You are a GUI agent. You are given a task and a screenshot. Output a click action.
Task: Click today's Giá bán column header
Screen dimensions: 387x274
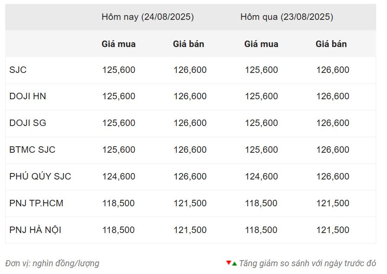click(189, 44)
